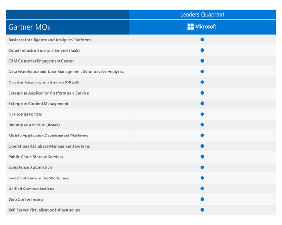
Task: Select 'Unified Communications' row text
Action: pos(31,189)
